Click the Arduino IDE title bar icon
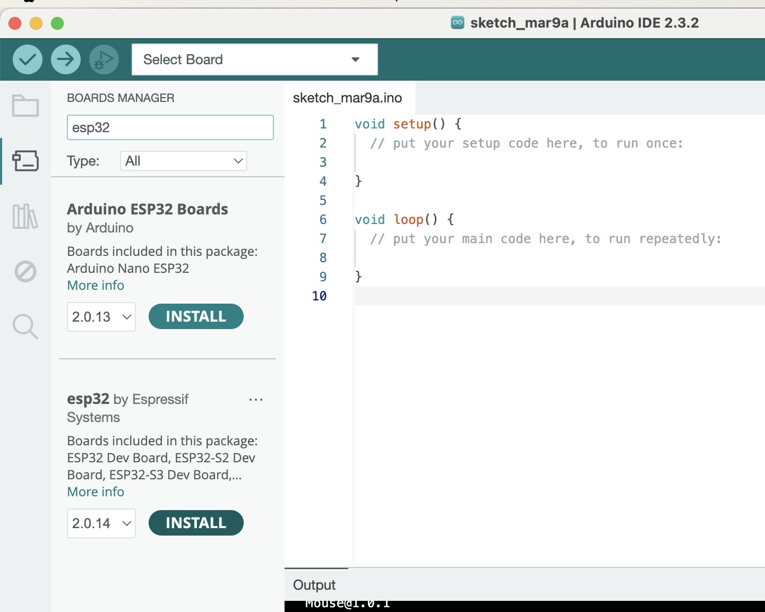This screenshot has height=612, width=765. [458, 23]
